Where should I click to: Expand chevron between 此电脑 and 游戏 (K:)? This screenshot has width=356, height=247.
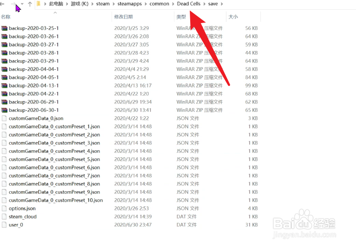(67, 4)
